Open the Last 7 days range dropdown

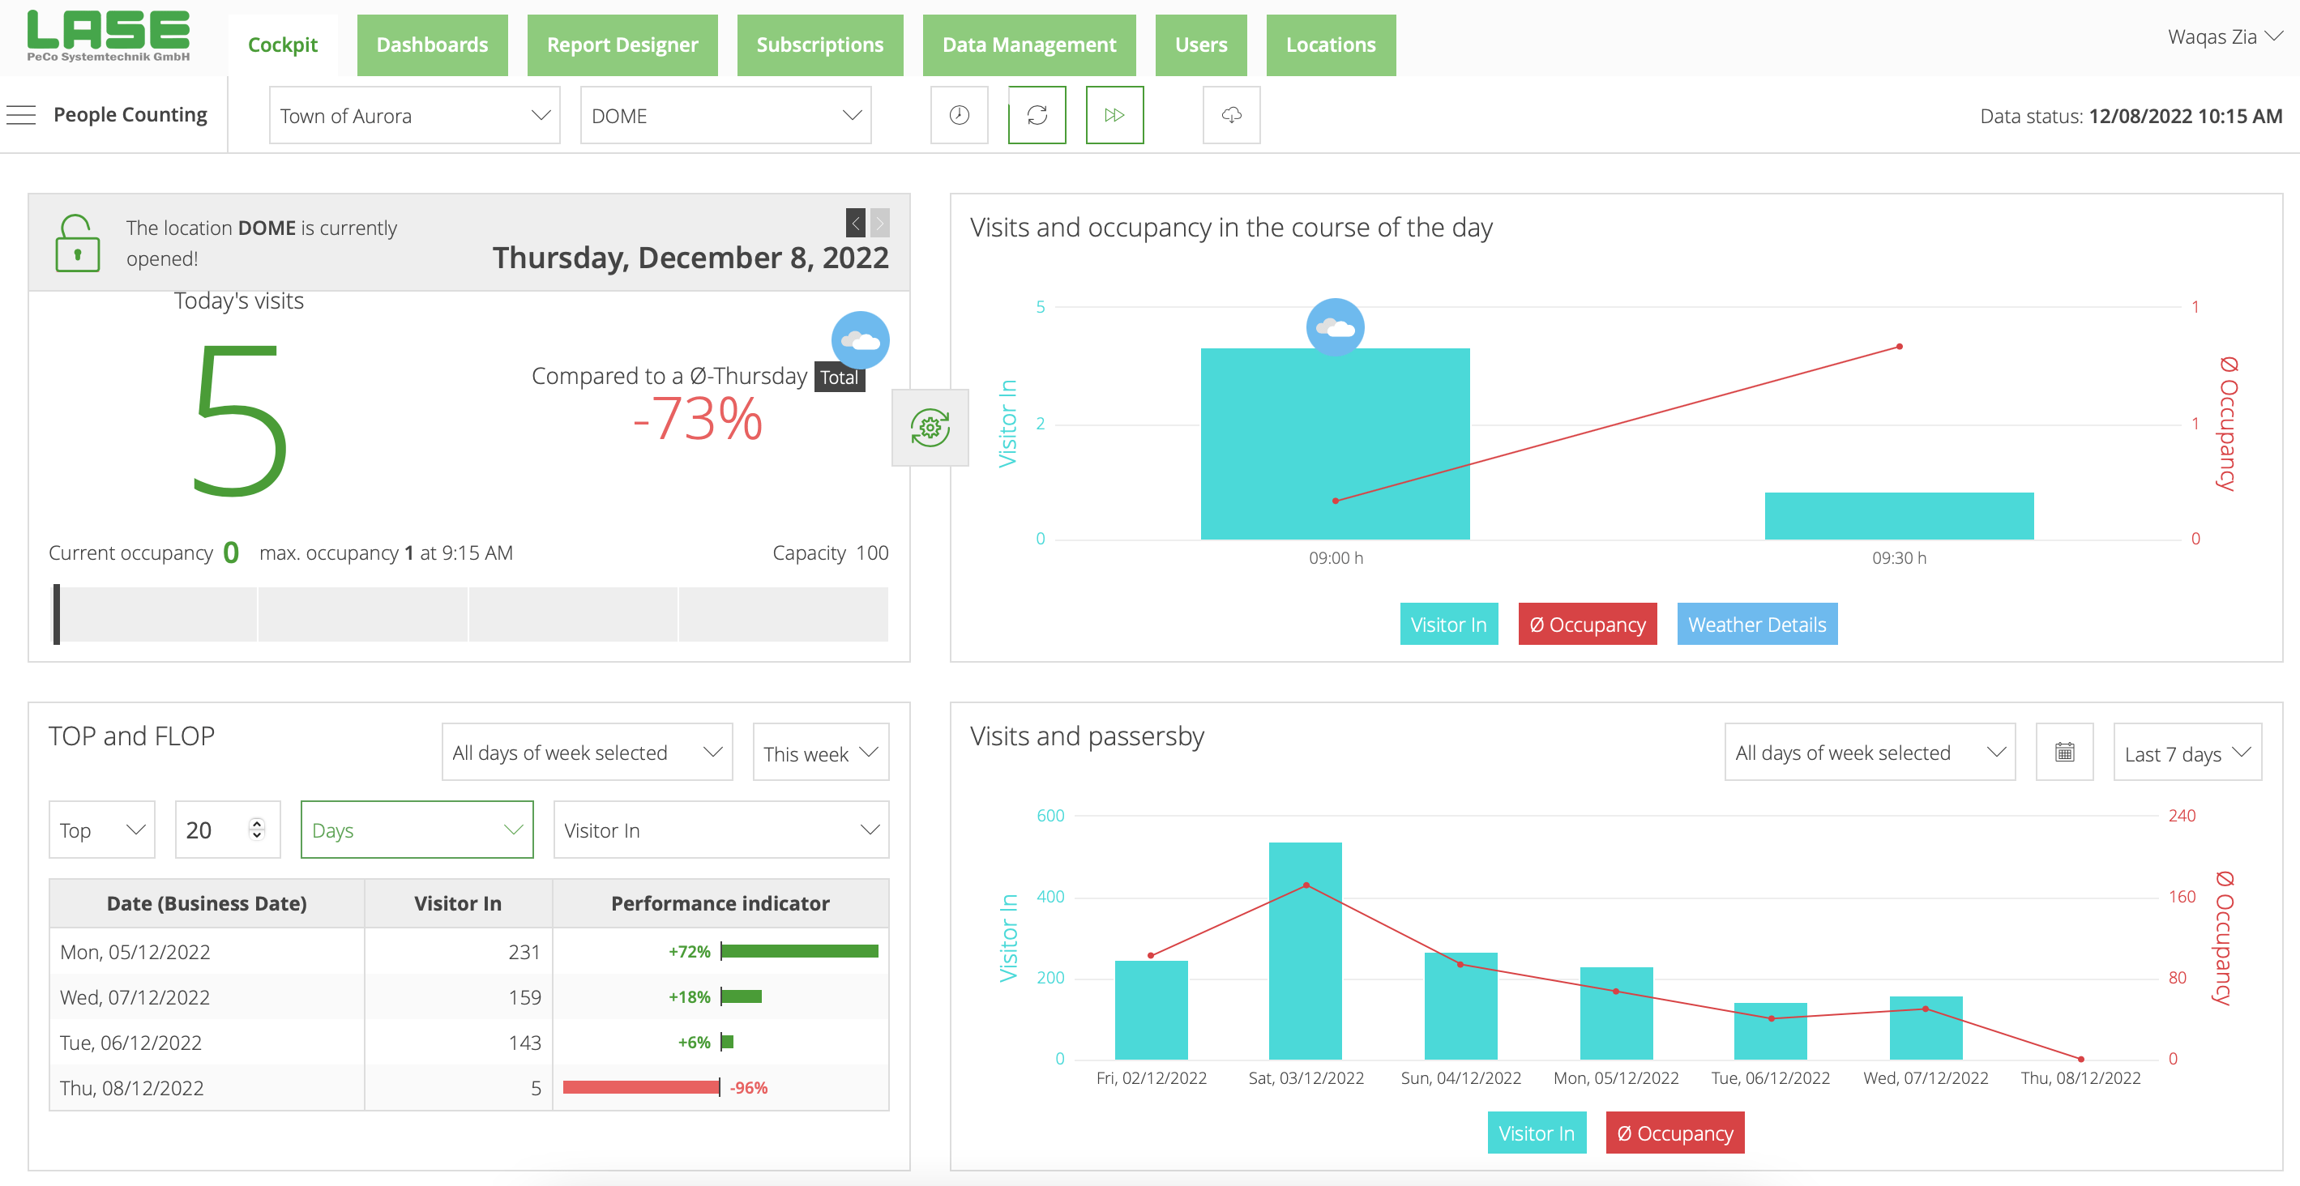(x=2186, y=753)
